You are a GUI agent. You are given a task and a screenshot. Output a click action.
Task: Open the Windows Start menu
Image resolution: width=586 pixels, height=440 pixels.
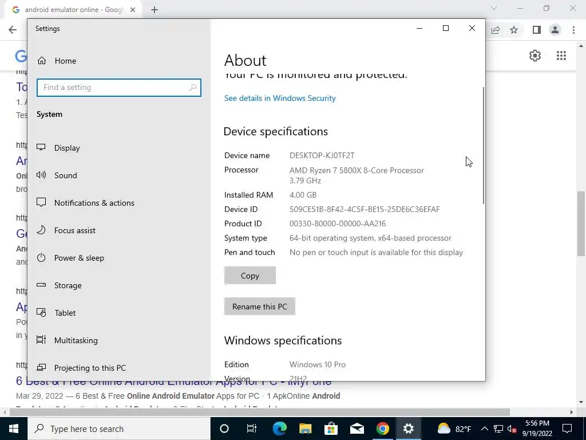(x=14, y=429)
